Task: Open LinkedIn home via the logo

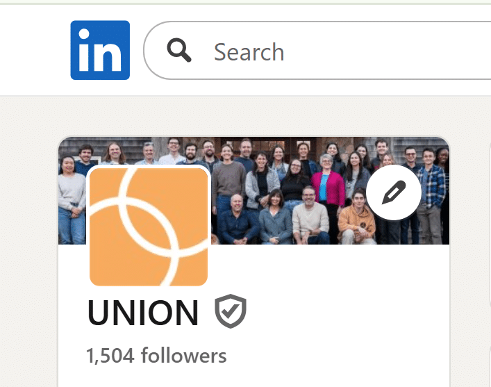Action: click(100, 50)
